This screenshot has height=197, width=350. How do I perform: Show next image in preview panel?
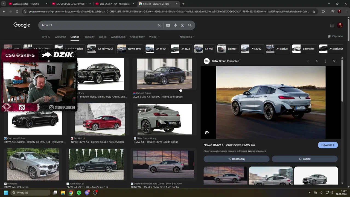coord(317,61)
